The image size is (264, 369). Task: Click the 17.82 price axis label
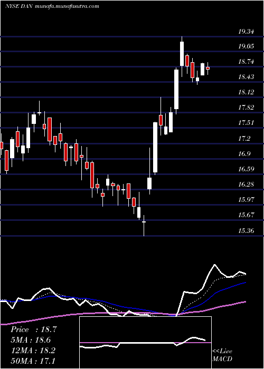click(x=246, y=108)
